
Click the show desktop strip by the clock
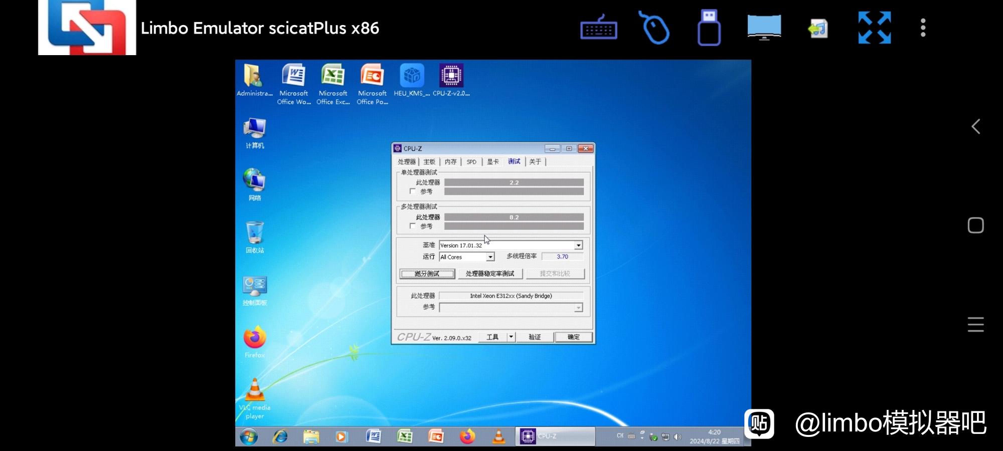[x=747, y=436]
